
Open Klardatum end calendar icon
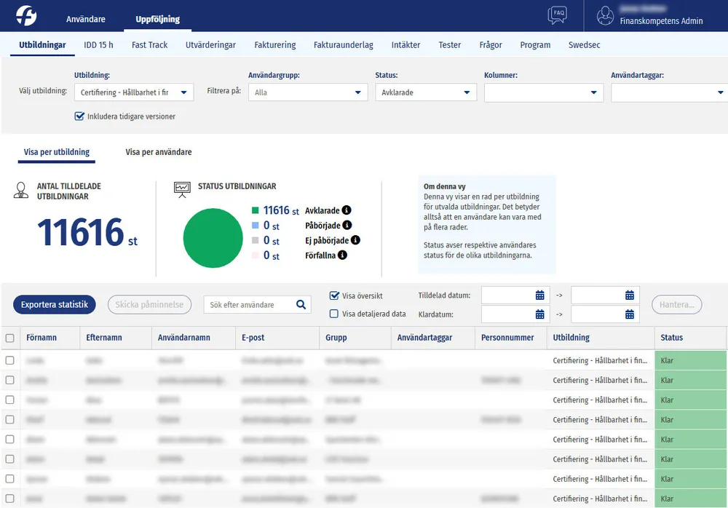tap(630, 314)
